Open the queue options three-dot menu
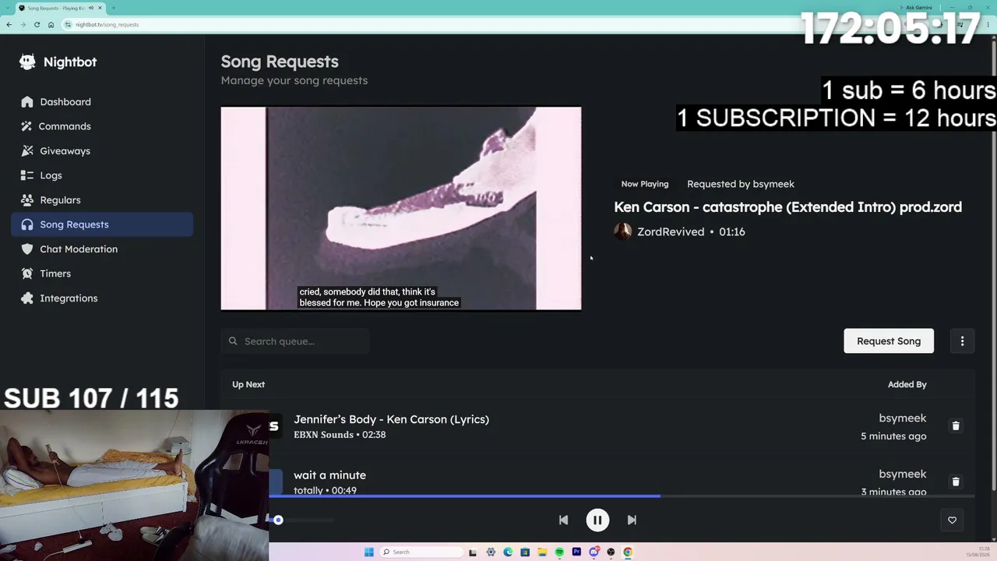 pos(962,341)
